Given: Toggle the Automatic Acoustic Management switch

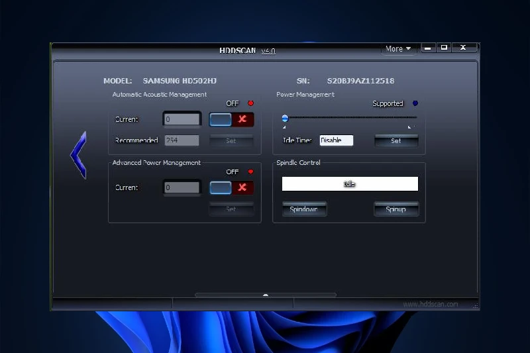Looking at the screenshot, I should click(x=231, y=119).
